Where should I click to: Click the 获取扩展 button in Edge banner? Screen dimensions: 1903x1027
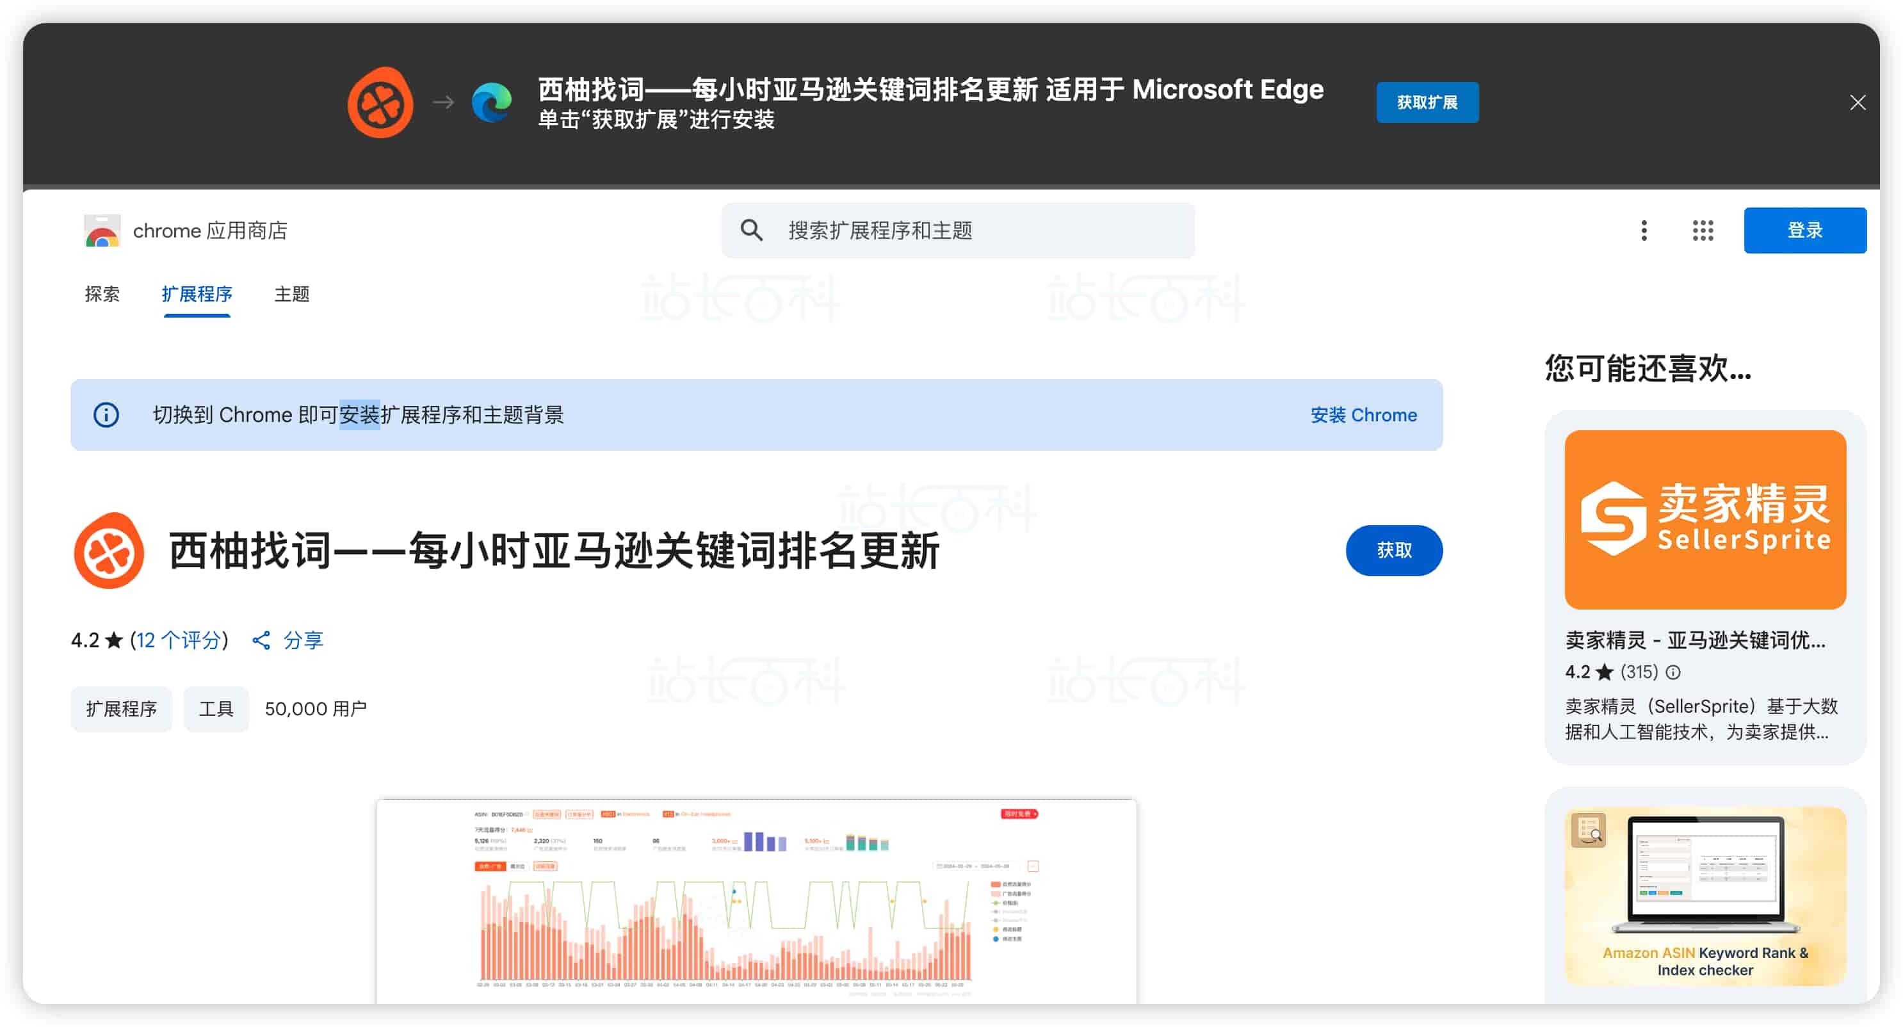coord(1427,102)
